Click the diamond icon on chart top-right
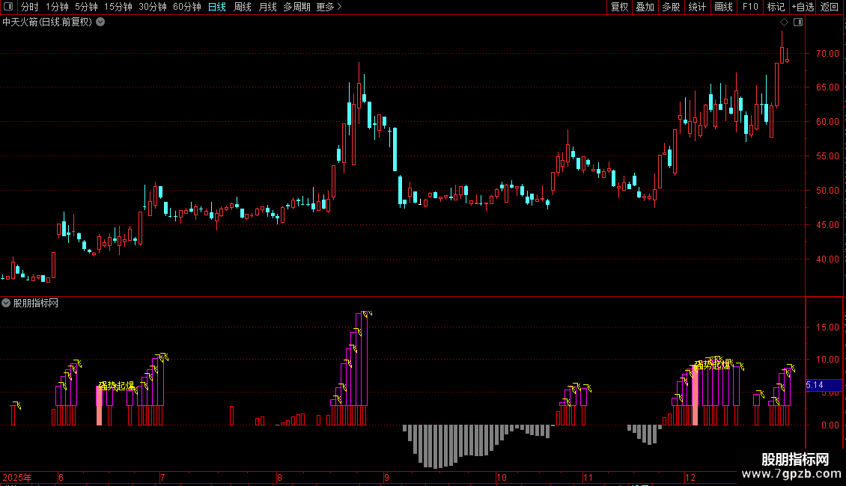The height and width of the screenshot is (486, 846). pos(785,22)
